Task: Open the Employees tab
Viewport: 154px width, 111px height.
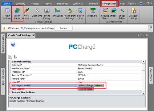Action: pos(62,4)
